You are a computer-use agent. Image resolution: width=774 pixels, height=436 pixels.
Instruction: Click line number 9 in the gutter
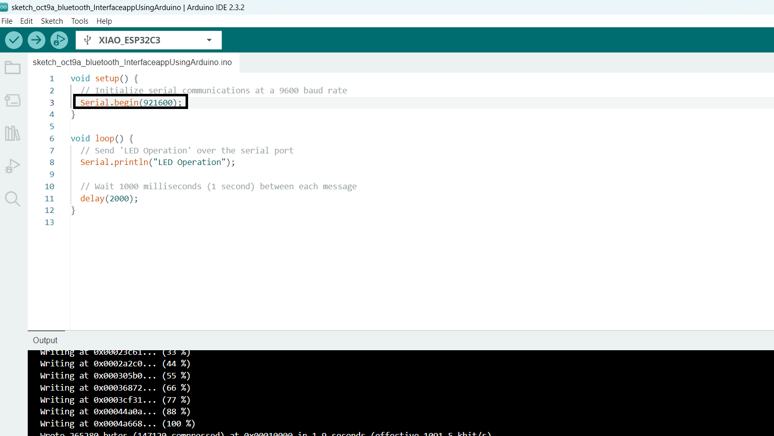(x=52, y=175)
